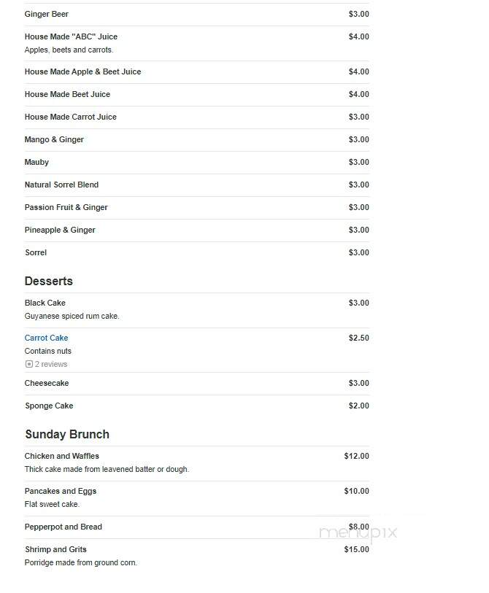Select House Made "ABC" Juice item

(71, 36)
